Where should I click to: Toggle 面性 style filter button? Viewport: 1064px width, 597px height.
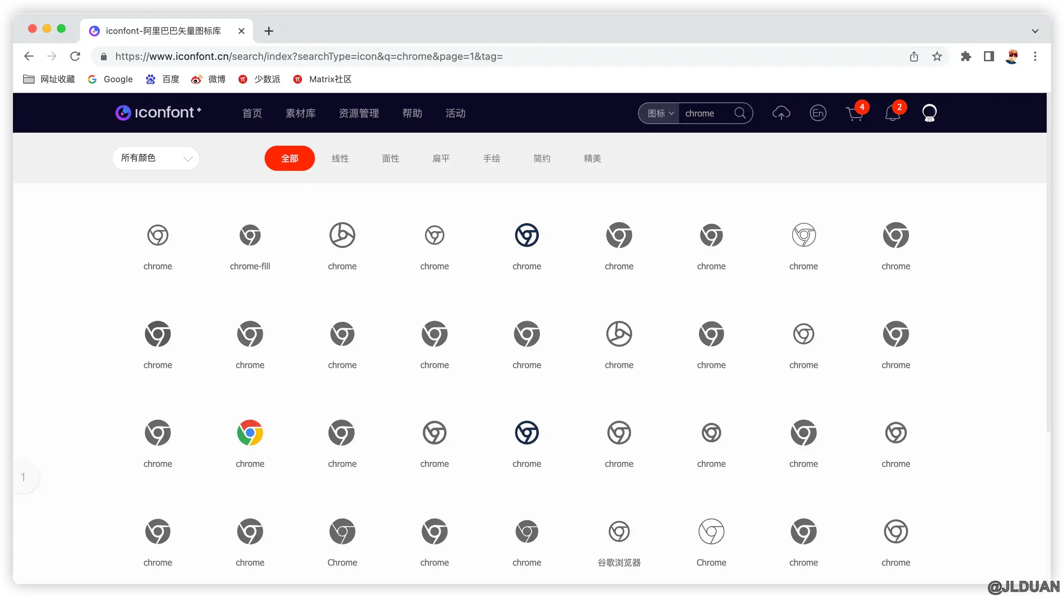click(x=390, y=158)
